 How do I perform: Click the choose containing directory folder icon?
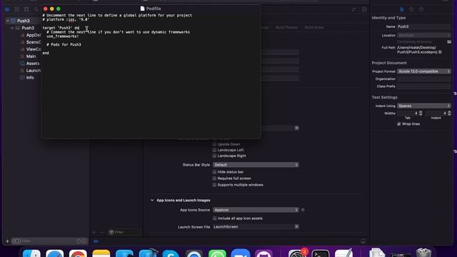[x=449, y=41]
